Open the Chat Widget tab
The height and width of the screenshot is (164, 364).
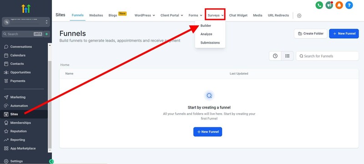click(238, 15)
